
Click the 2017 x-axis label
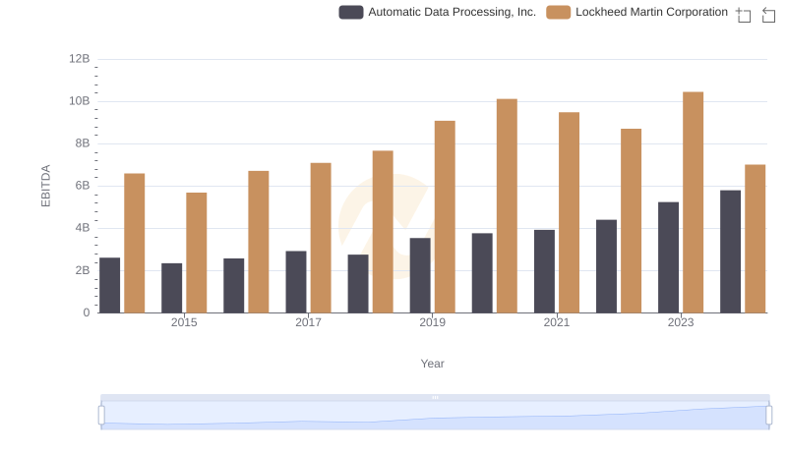click(x=308, y=322)
